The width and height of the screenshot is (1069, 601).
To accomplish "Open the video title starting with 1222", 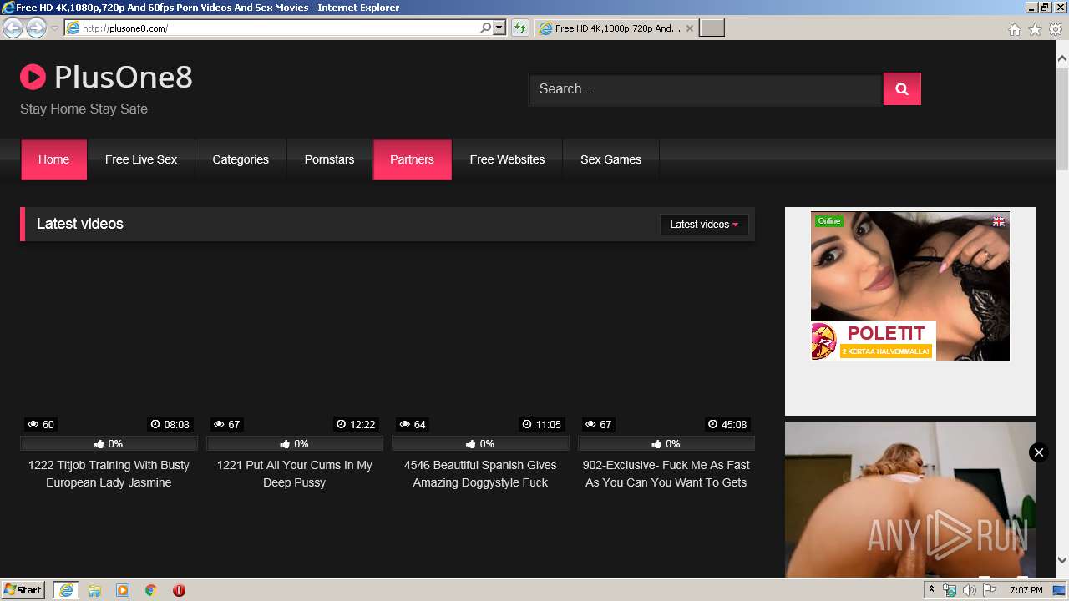I will 109,473.
